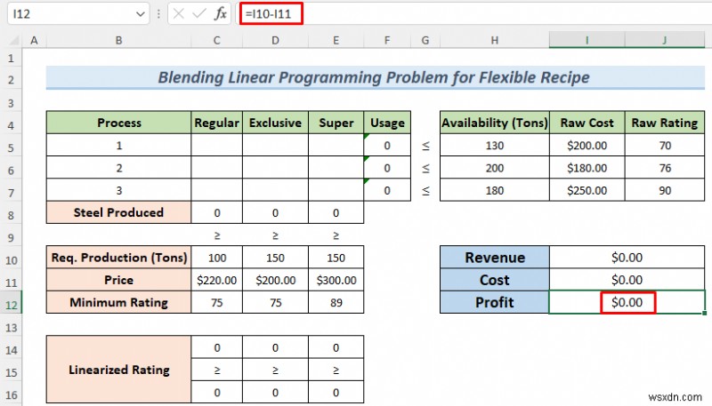This screenshot has height=406, width=712.
Task: Select the Raw Cost header cell
Action: pos(587,123)
